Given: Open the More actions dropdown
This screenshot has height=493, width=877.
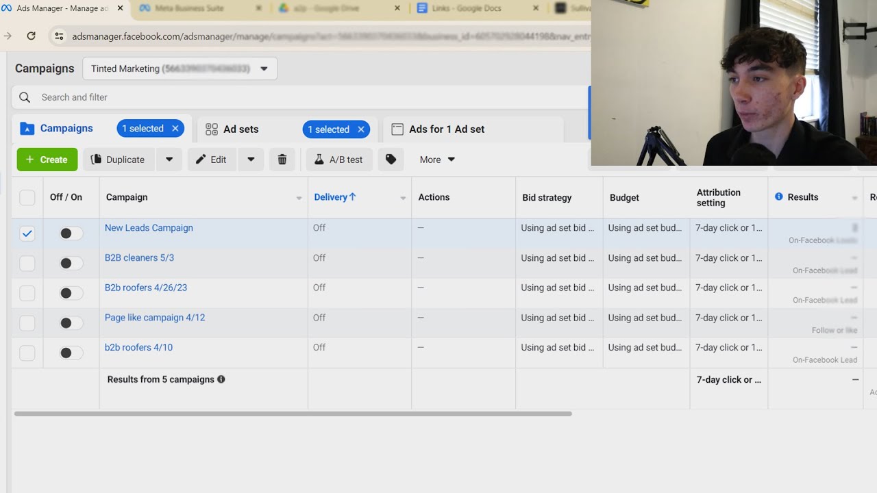Looking at the screenshot, I should click(x=437, y=160).
